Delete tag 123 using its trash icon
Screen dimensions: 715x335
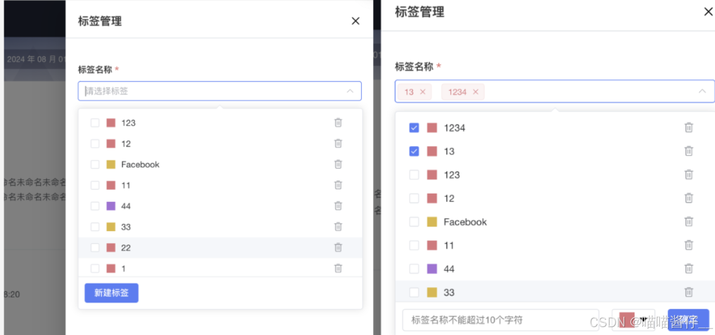(x=338, y=123)
